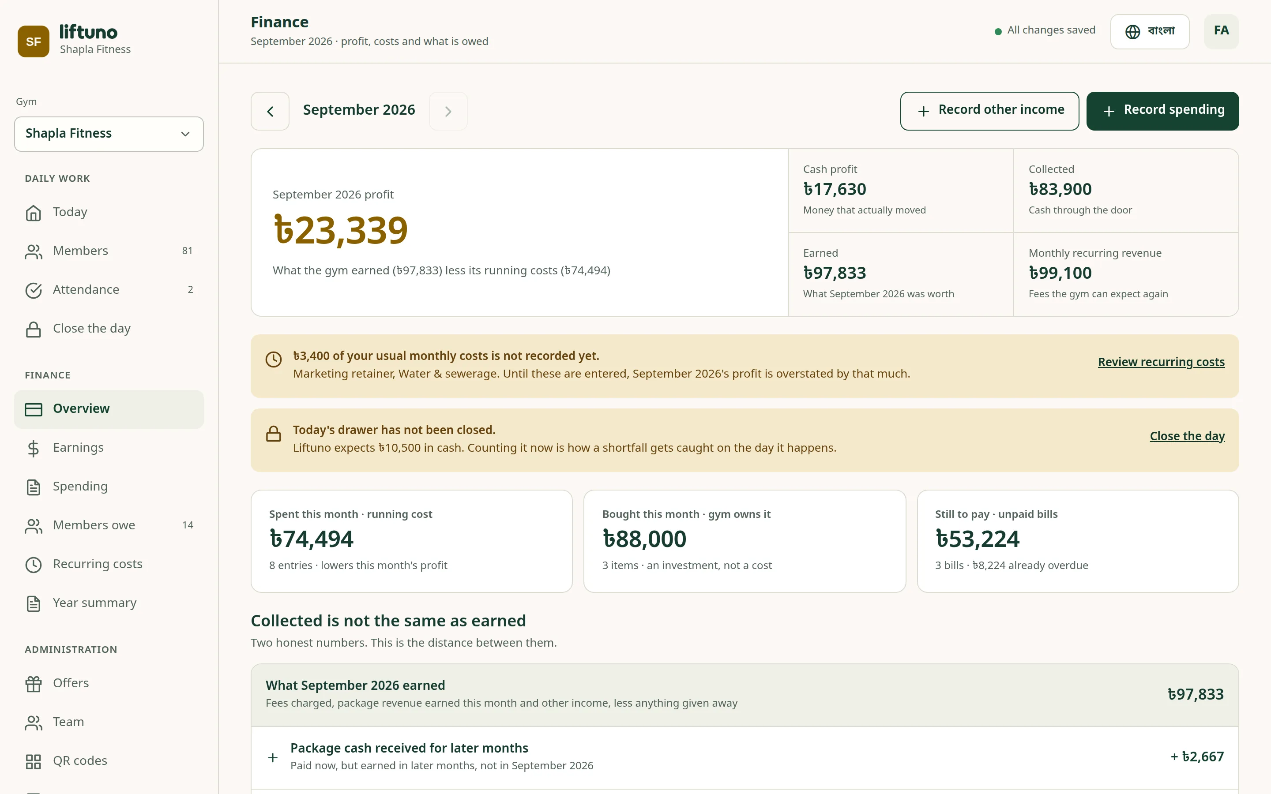Click the What September 2026 earned row
This screenshot has width=1271, height=794.
pos(744,695)
